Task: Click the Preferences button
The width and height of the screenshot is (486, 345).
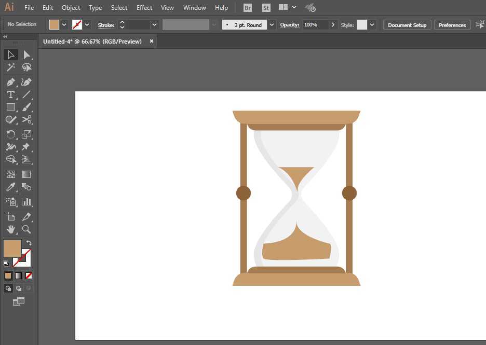Action: pyautogui.click(x=452, y=25)
